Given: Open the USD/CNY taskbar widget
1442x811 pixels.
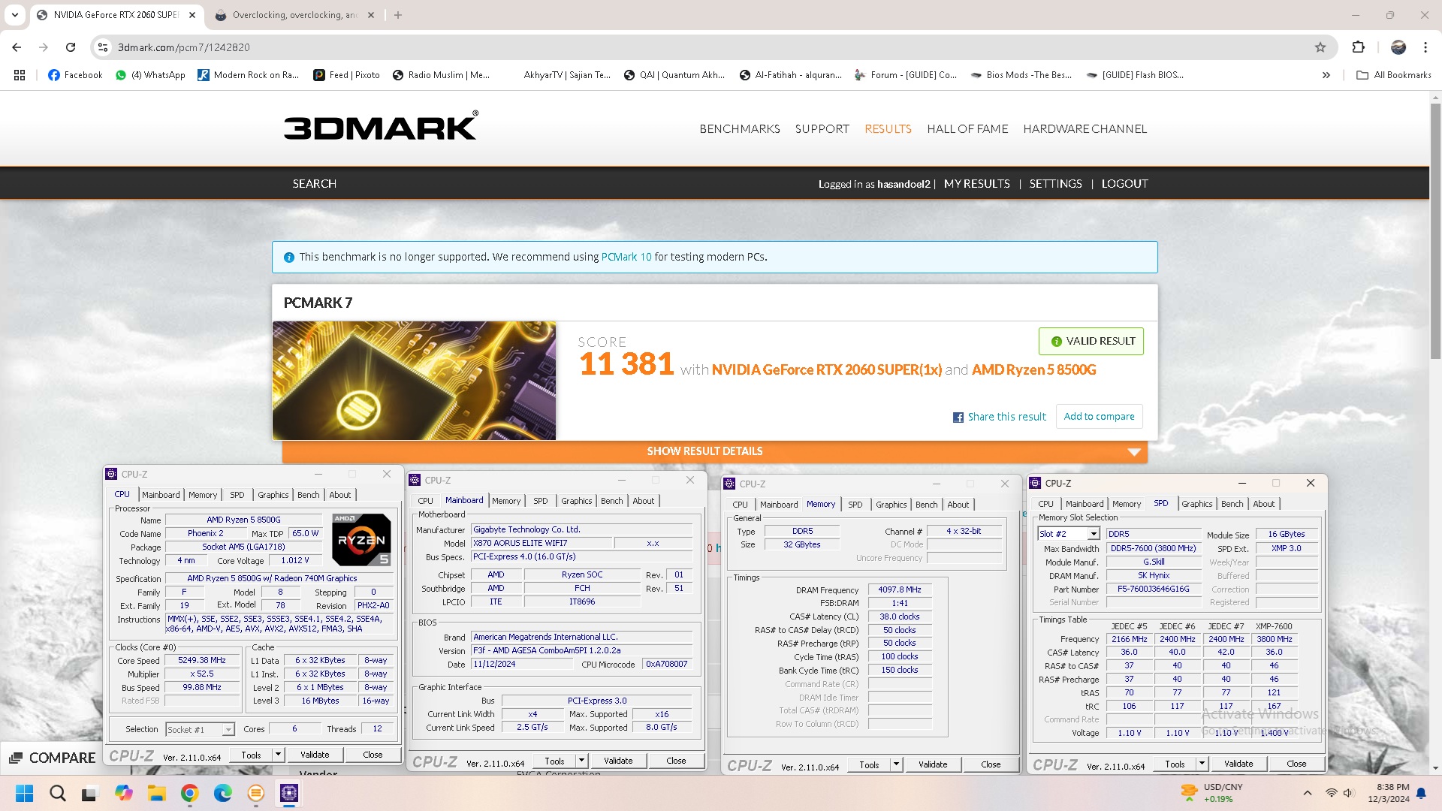Looking at the screenshot, I should click(1211, 793).
